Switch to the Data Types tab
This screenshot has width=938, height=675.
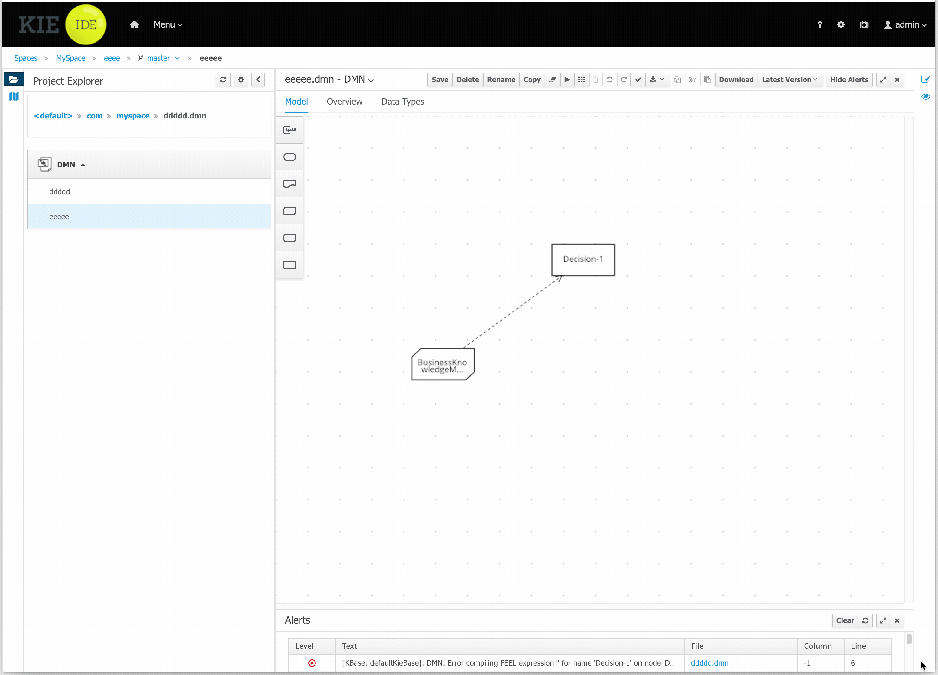pyautogui.click(x=402, y=102)
